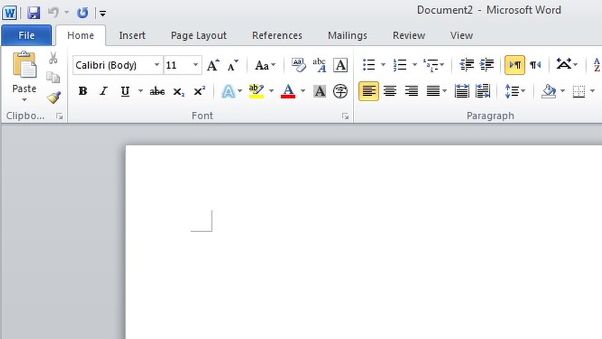
Task: Click Clear Formatting eraser icon
Action: tap(299, 65)
